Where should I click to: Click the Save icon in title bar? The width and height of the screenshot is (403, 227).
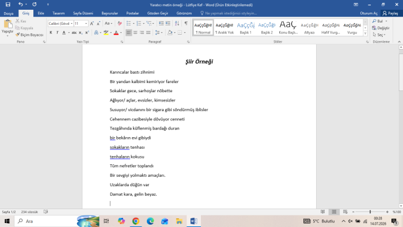tap(8, 5)
